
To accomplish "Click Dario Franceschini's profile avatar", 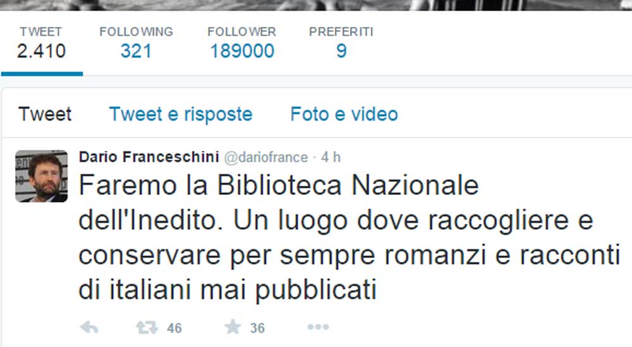I will pos(42,176).
